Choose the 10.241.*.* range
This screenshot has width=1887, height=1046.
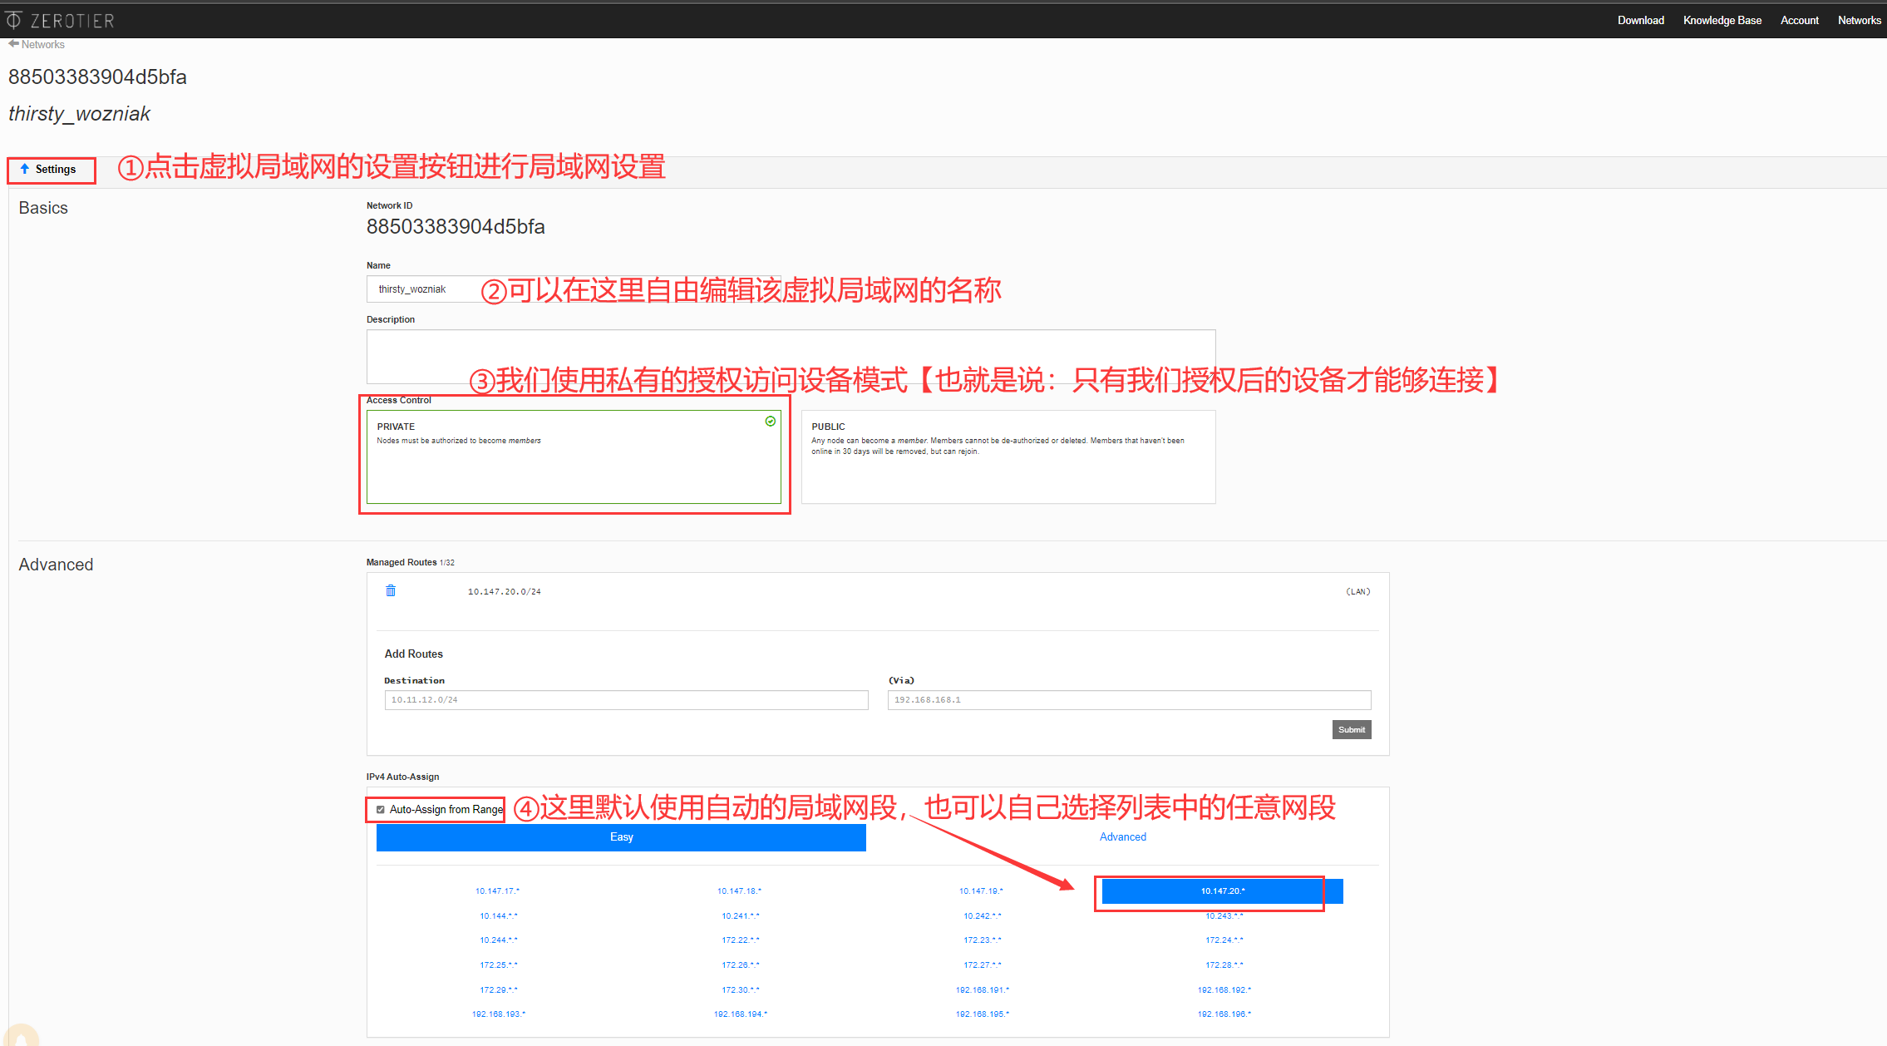[740, 916]
